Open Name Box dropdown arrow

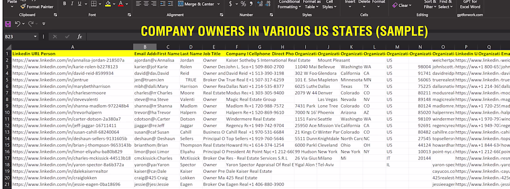pyautogui.click(x=36, y=37)
